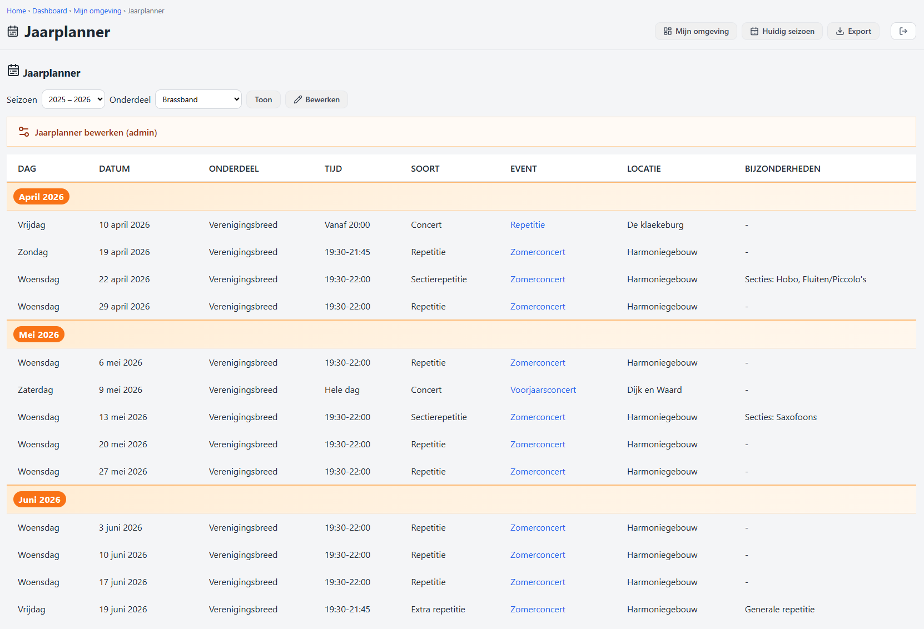Open the Zomerconcert link for 19 juni 2026
Screen dimensions: 924x629
pos(538,610)
